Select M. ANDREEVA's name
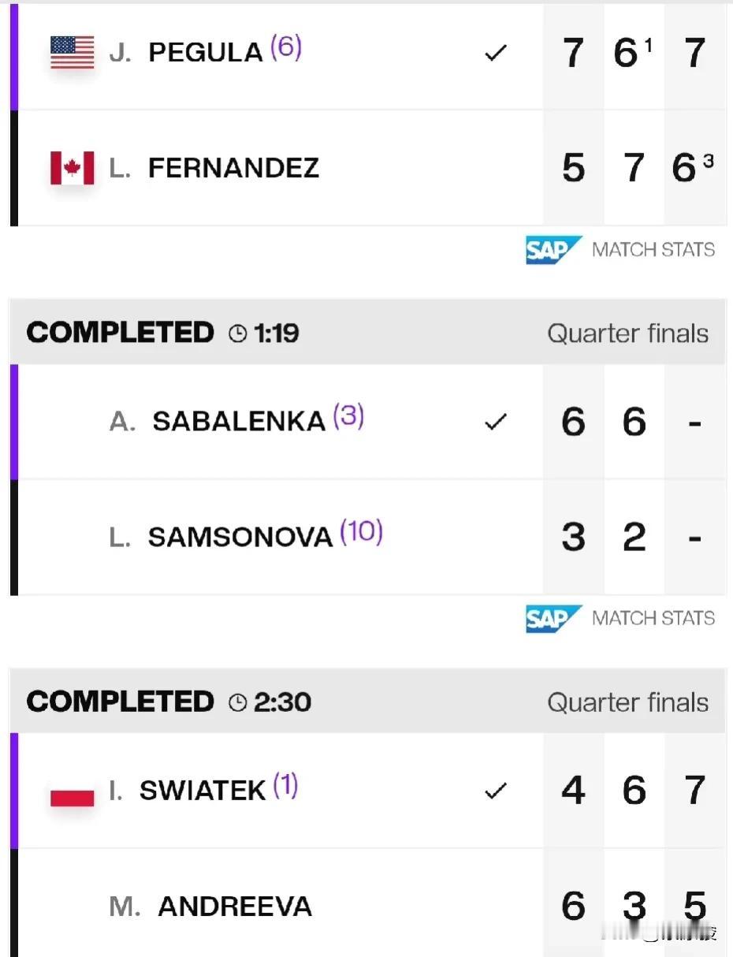The width and height of the screenshot is (733, 957). [210, 907]
